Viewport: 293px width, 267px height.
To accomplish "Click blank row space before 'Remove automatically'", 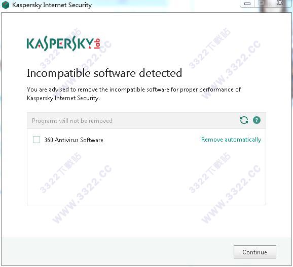I will point(152,140).
